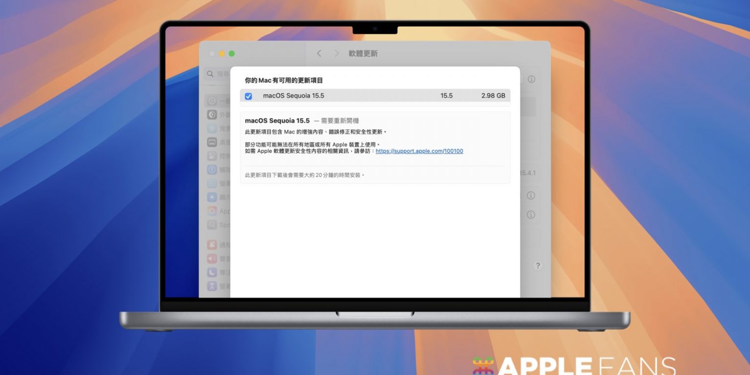Select the macOS Sequoia 15.5 row's 2.98 GB size
Image resolution: width=750 pixels, height=375 pixels.
pyautogui.click(x=493, y=96)
